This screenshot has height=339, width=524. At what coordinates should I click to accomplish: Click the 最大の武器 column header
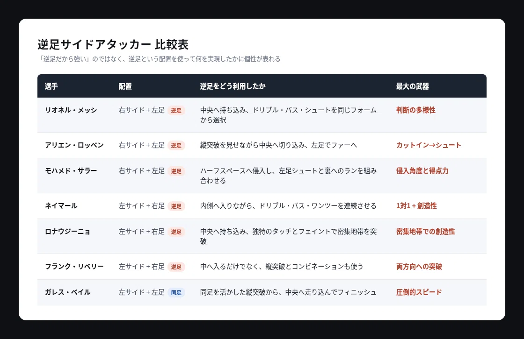(x=412, y=86)
